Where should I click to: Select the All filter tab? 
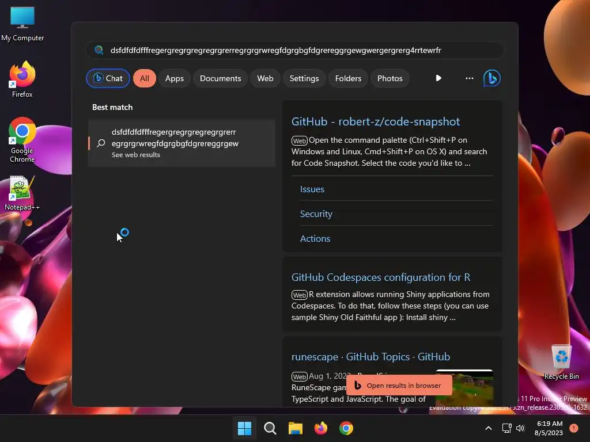pyautogui.click(x=145, y=78)
